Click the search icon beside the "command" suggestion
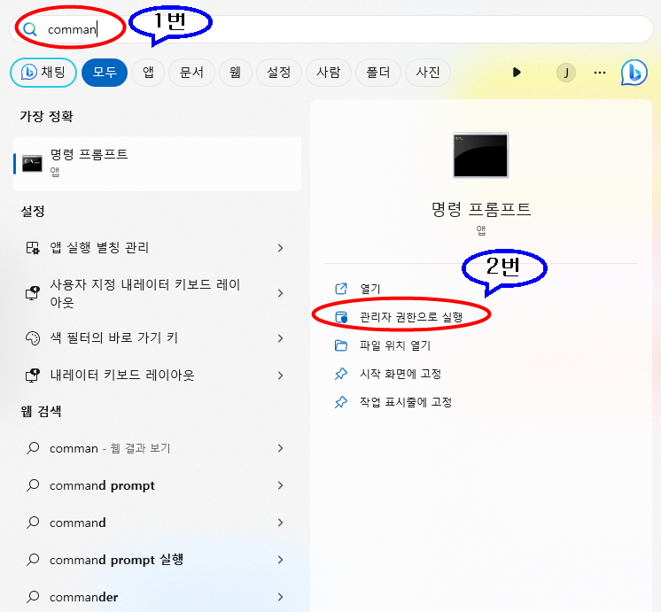The height and width of the screenshot is (612, 661). (x=33, y=523)
